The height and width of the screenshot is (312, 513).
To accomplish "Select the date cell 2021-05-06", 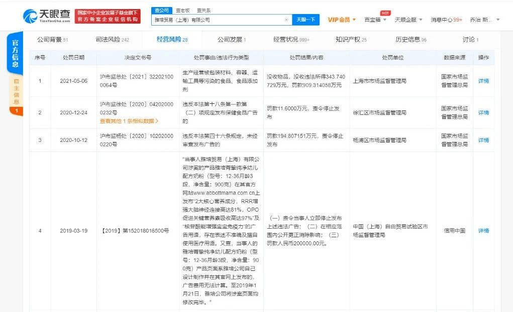I will tap(74, 81).
